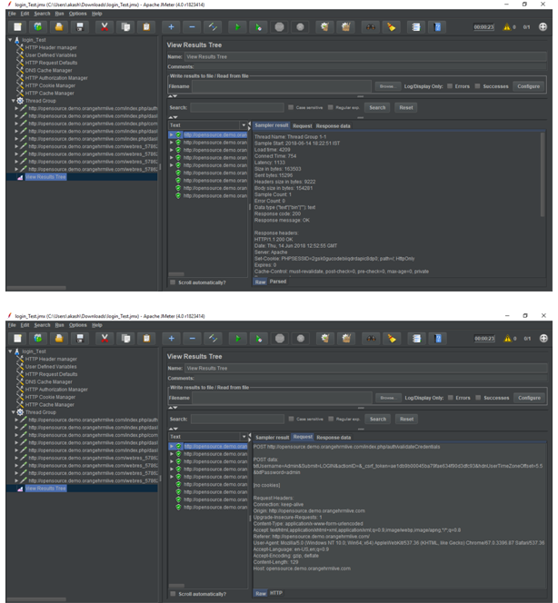Viewport: 558px width, 603px height.
Task: Click the Reset Search broom icon in upper window
Action: pos(392,27)
